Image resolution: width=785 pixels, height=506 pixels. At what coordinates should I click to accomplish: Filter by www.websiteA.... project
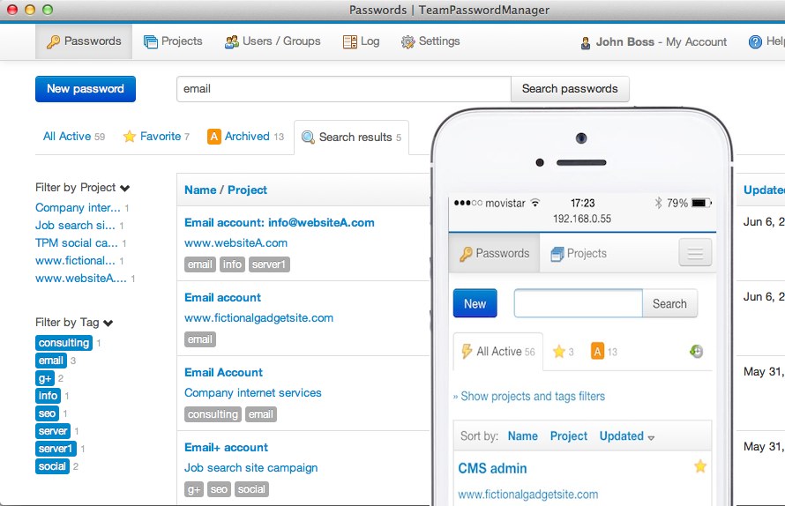pyautogui.click(x=80, y=278)
